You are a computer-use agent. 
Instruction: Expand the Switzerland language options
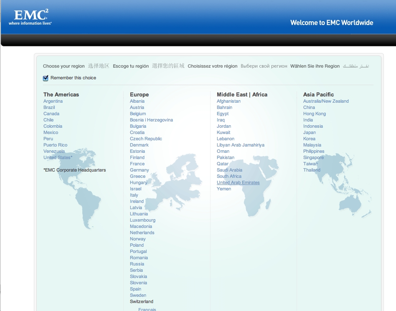tap(142, 302)
